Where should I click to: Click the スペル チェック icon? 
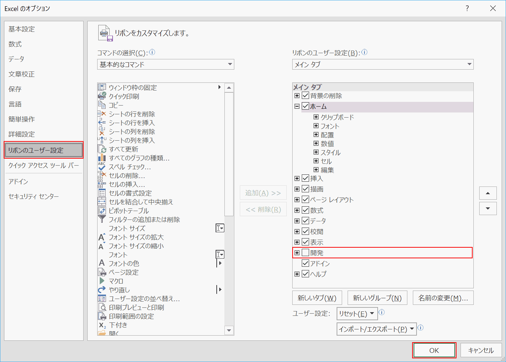(x=102, y=166)
